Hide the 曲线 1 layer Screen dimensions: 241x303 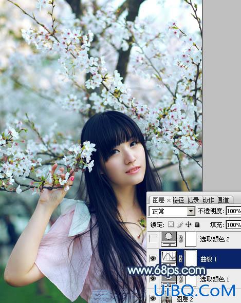click(x=153, y=258)
